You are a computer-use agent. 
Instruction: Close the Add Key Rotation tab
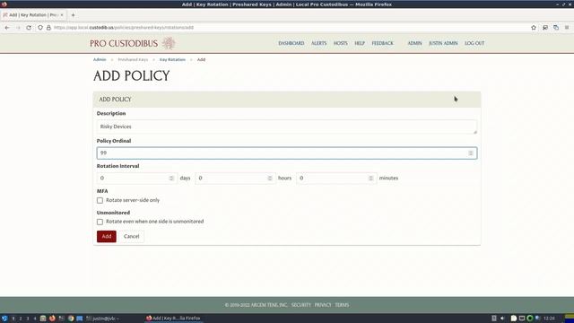coord(62,15)
